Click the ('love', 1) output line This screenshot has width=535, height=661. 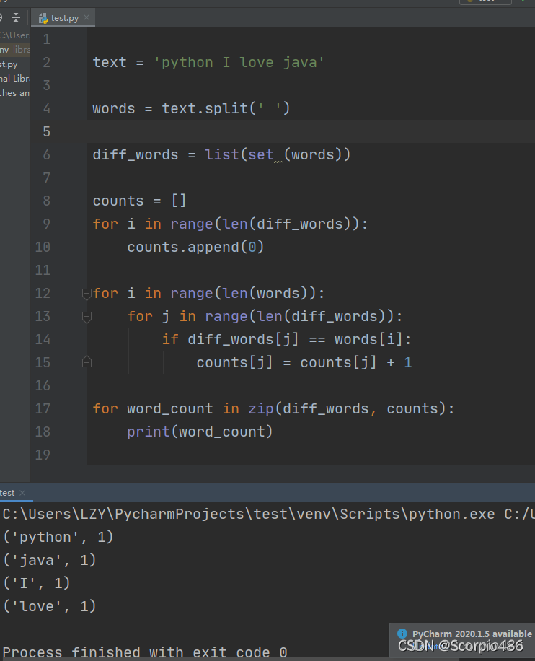pos(50,607)
